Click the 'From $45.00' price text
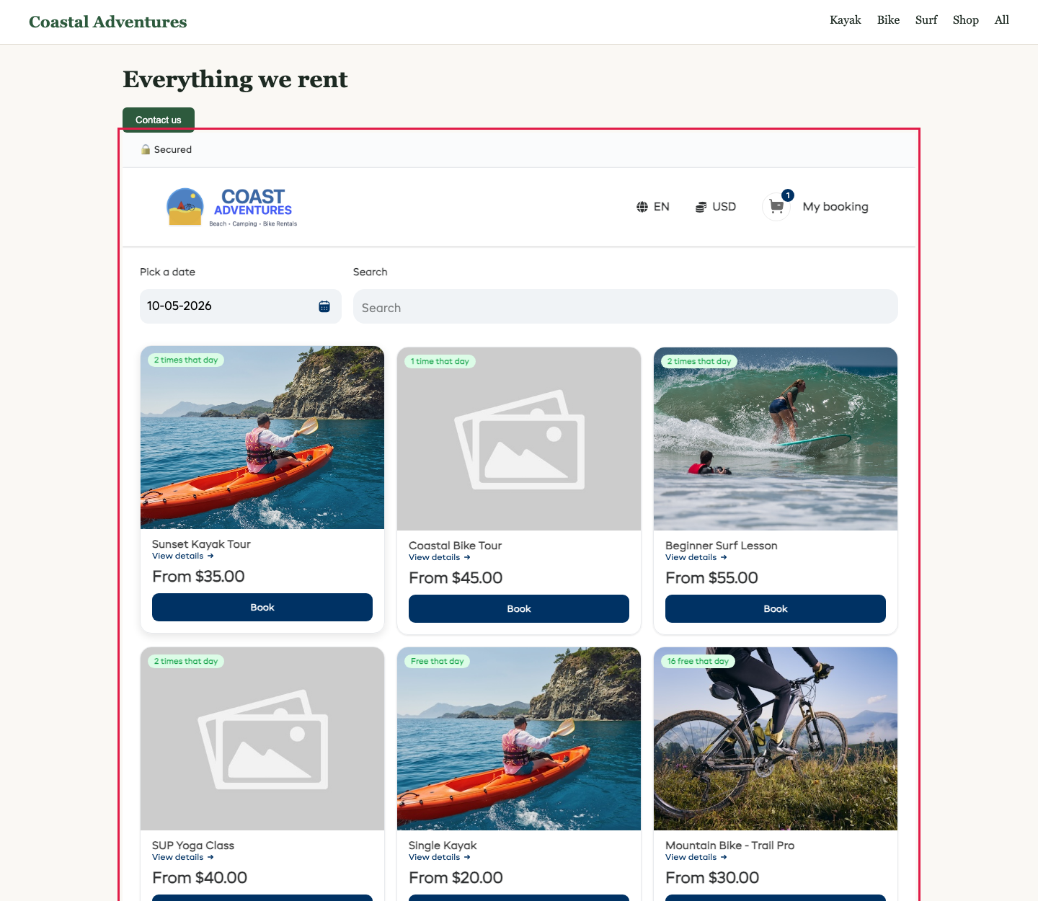 [x=456, y=578]
